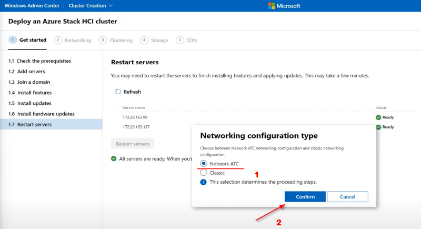Image resolution: width=421 pixels, height=229 pixels.
Task: Click step number 2 circle for Networking
Action: (x=58, y=40)
